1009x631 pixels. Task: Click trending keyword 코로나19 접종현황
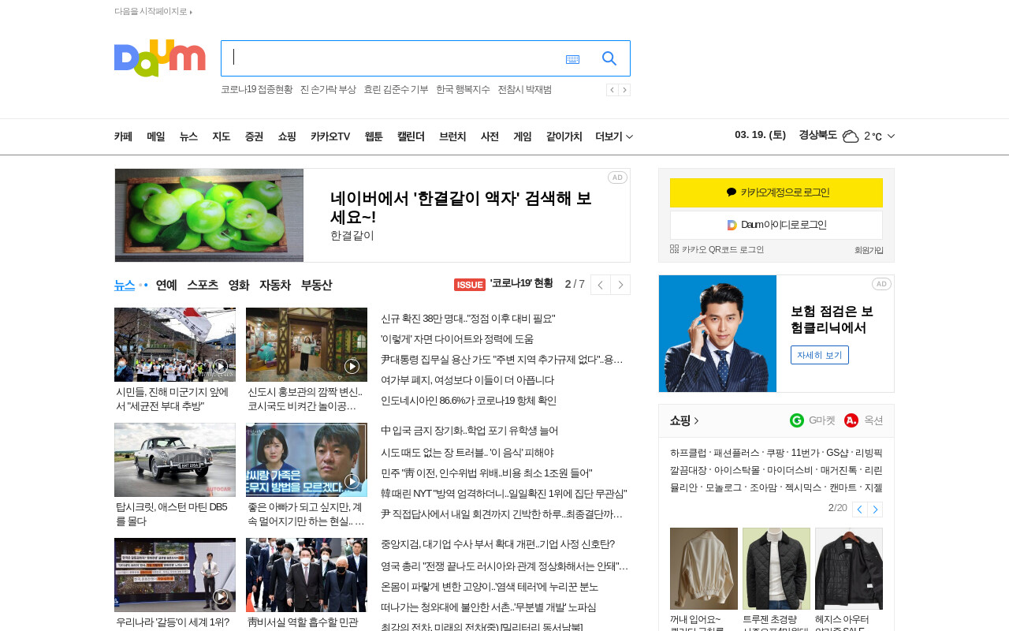coord(257,90)
